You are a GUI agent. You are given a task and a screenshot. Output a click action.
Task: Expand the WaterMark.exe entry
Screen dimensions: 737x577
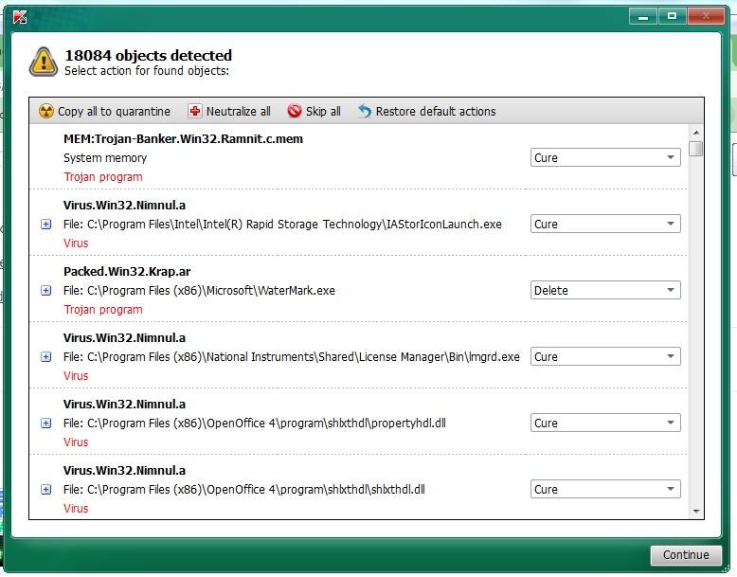point(46,291)
